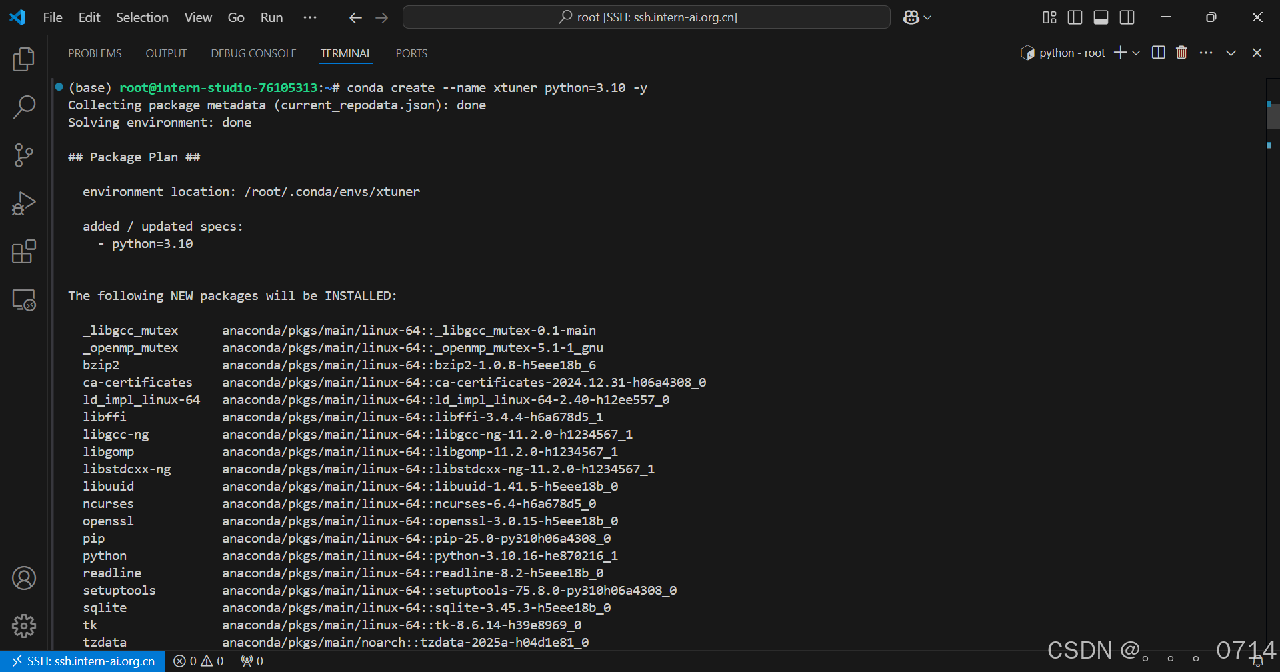Restore panel size with the chevron
The height and width of the screenshot is (672, 1280).
[x=1231, y=53]
